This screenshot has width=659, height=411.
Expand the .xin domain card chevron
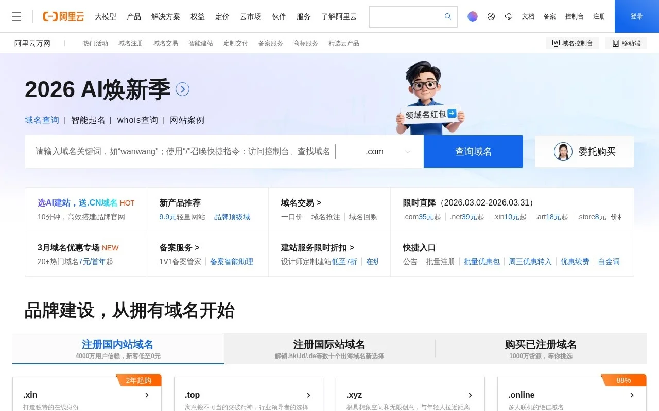click(x=147, y=395)
